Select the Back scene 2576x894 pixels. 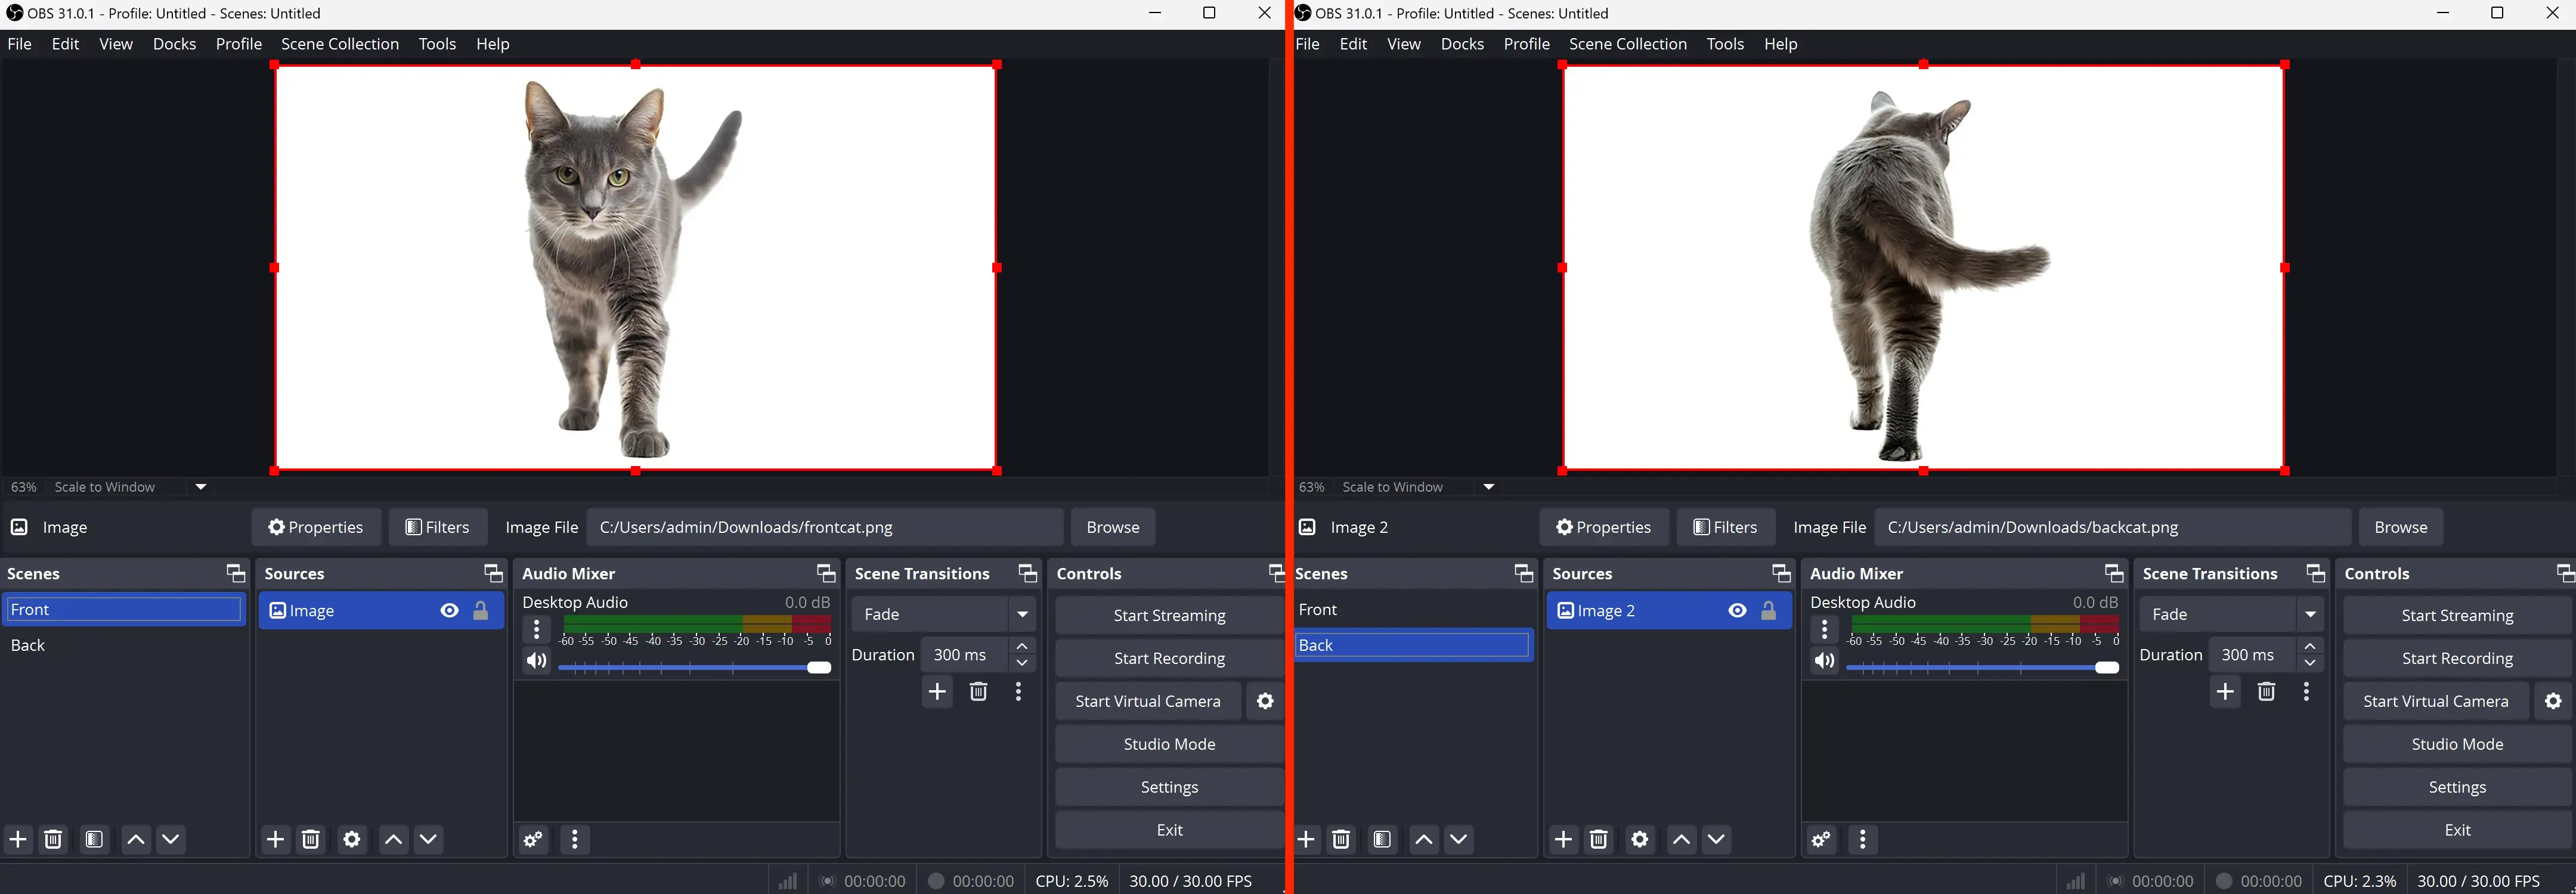tap(1412, 645)
